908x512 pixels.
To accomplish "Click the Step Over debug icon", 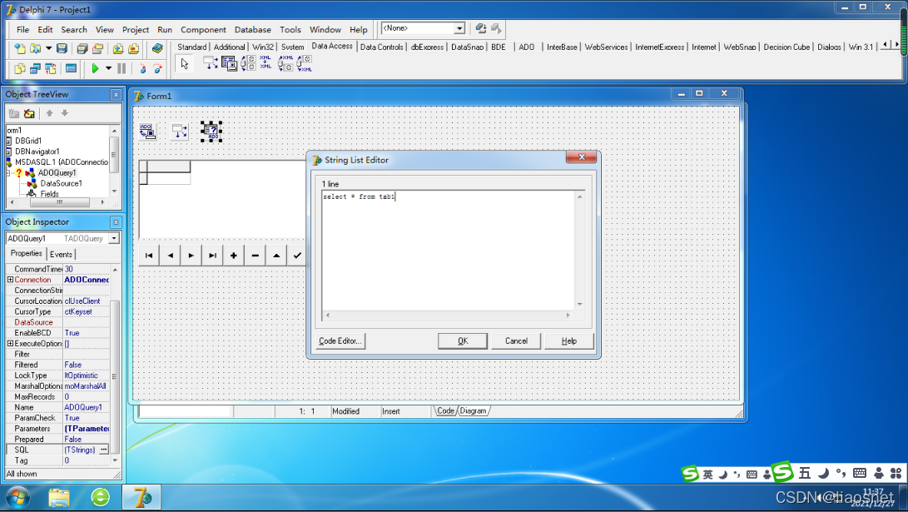I will 157,68.
